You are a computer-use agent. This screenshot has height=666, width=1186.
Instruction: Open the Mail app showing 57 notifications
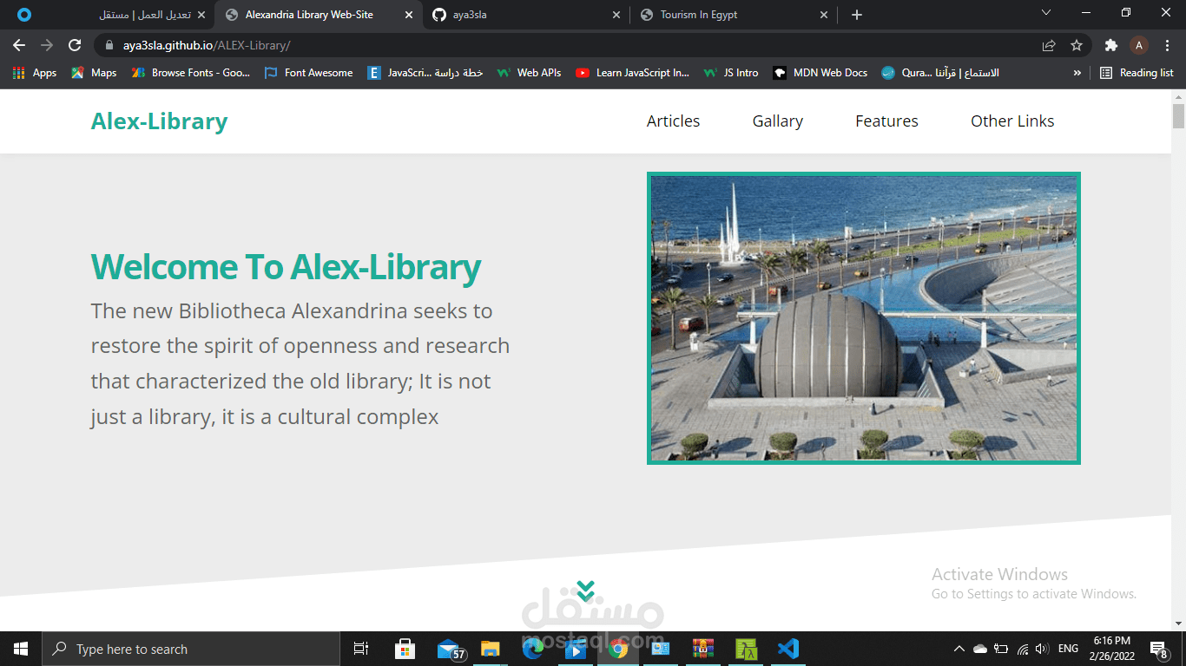tap(447, 649)
